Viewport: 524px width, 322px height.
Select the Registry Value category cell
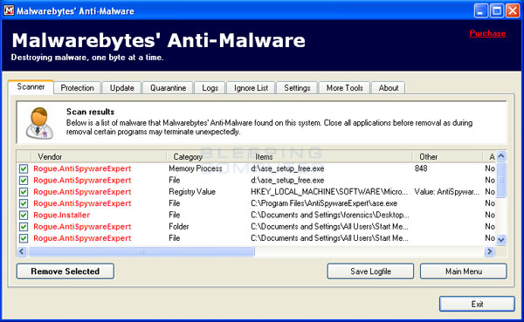coord(192,192)
